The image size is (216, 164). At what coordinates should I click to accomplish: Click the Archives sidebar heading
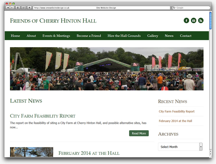pos(168,134)
